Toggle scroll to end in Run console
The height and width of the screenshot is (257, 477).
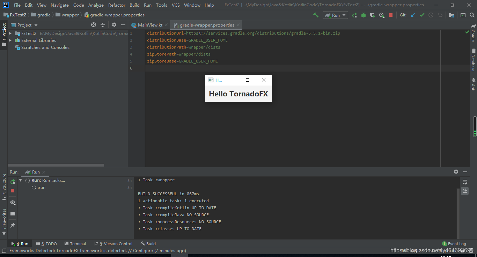click(465, 191)
